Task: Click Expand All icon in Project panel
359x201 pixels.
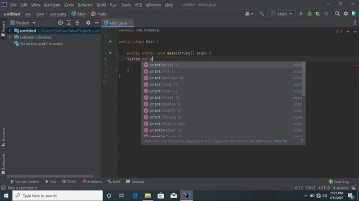Action: pos(69,23)
